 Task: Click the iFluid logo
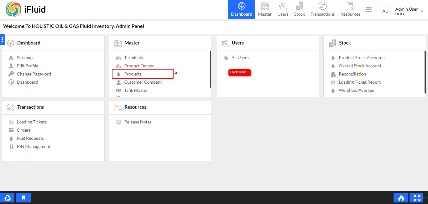(26, 9)
